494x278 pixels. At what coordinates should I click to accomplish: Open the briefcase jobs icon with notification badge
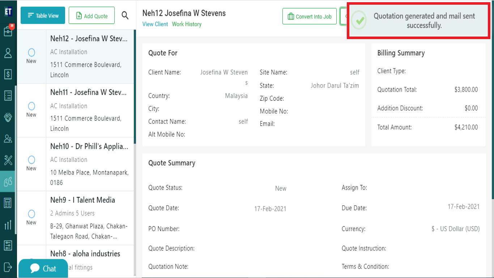click(8, 31)
